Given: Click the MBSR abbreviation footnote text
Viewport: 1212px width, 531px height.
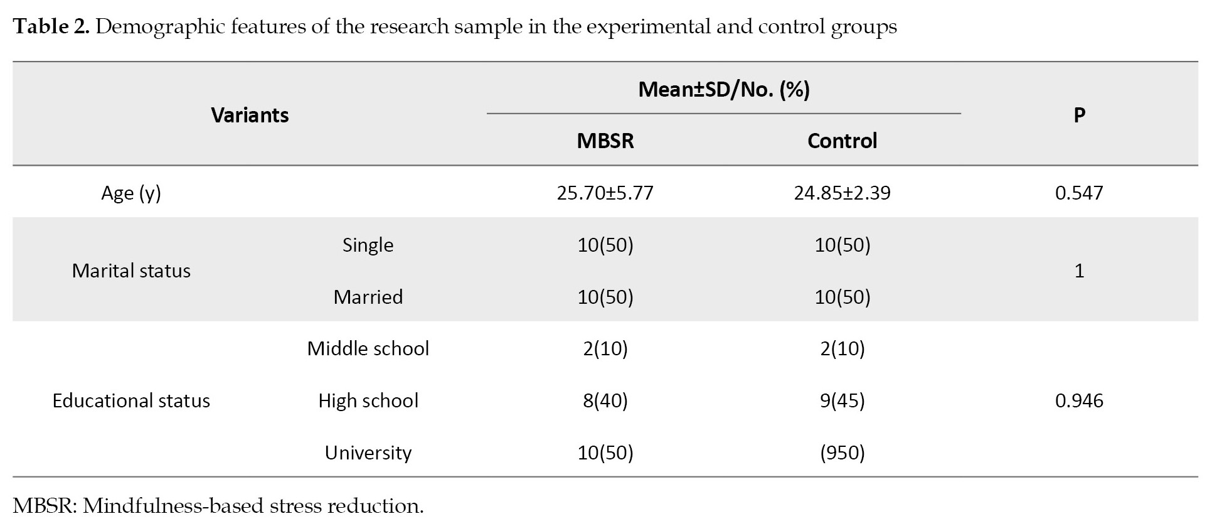Looking at the screenshot, I should pyautogui.click(x=218, y=506).
